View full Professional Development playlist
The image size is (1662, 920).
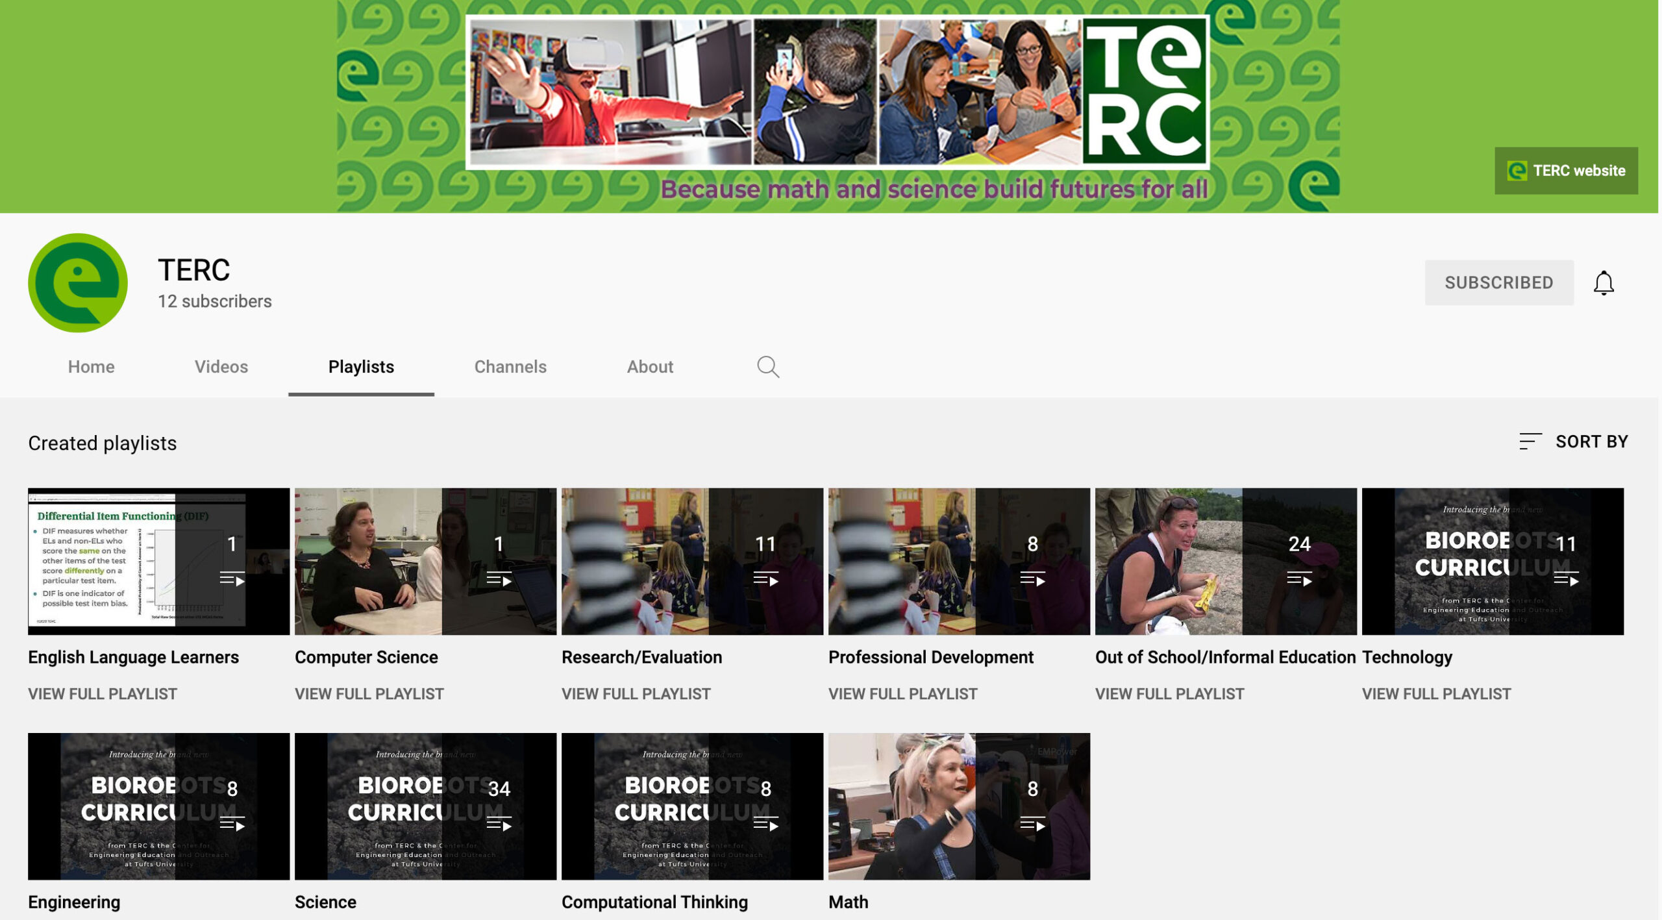(x=903, y=693)
